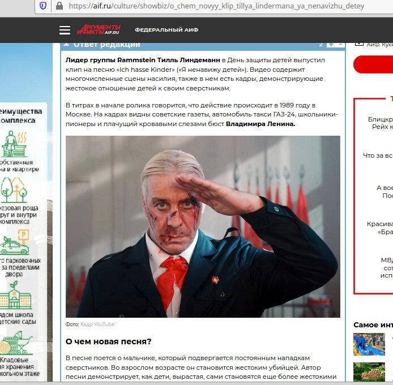The width and height of the screenshot is (393, 385).
Task: Click the trees grove icon in left ad
Action: [14, 190]
